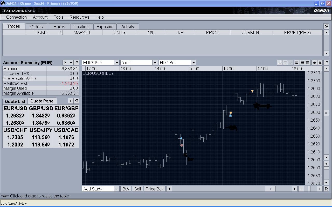Click the USD/CAD quote box
Screen dimensions: 332x207
point(66,137)
